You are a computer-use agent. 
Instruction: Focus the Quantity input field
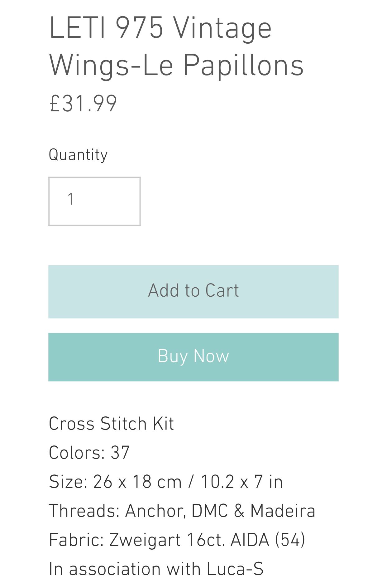click(x=94, y=201)
